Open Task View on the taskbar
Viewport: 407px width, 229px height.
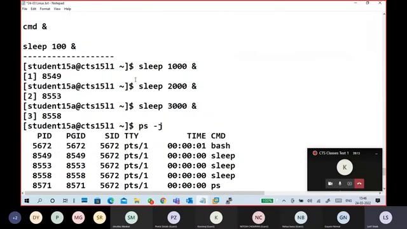pyautogui.click(x=65, y=201)
